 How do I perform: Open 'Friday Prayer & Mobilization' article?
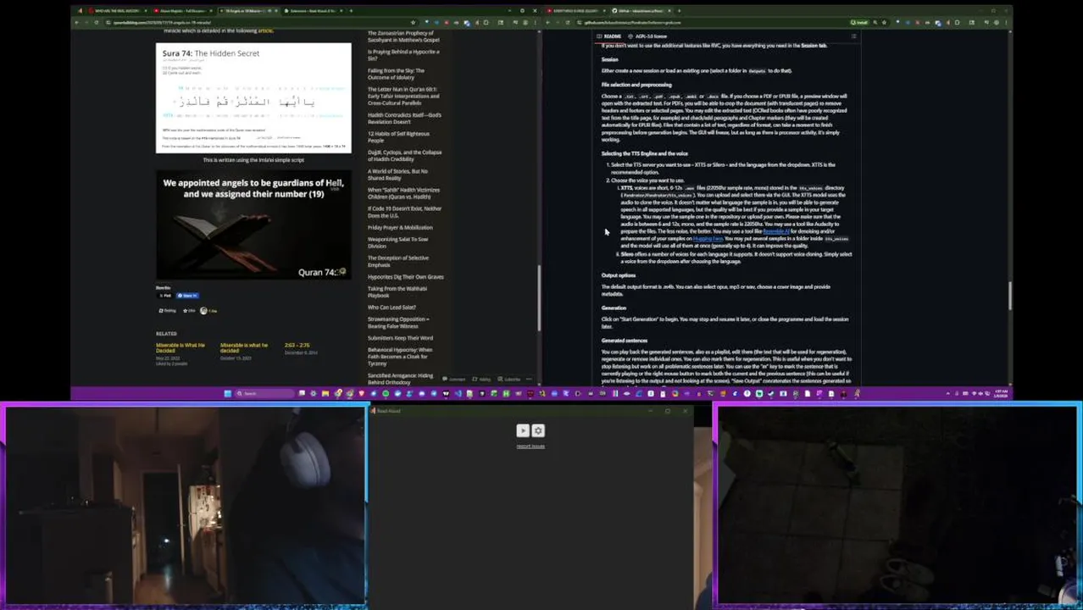(400, 227)
